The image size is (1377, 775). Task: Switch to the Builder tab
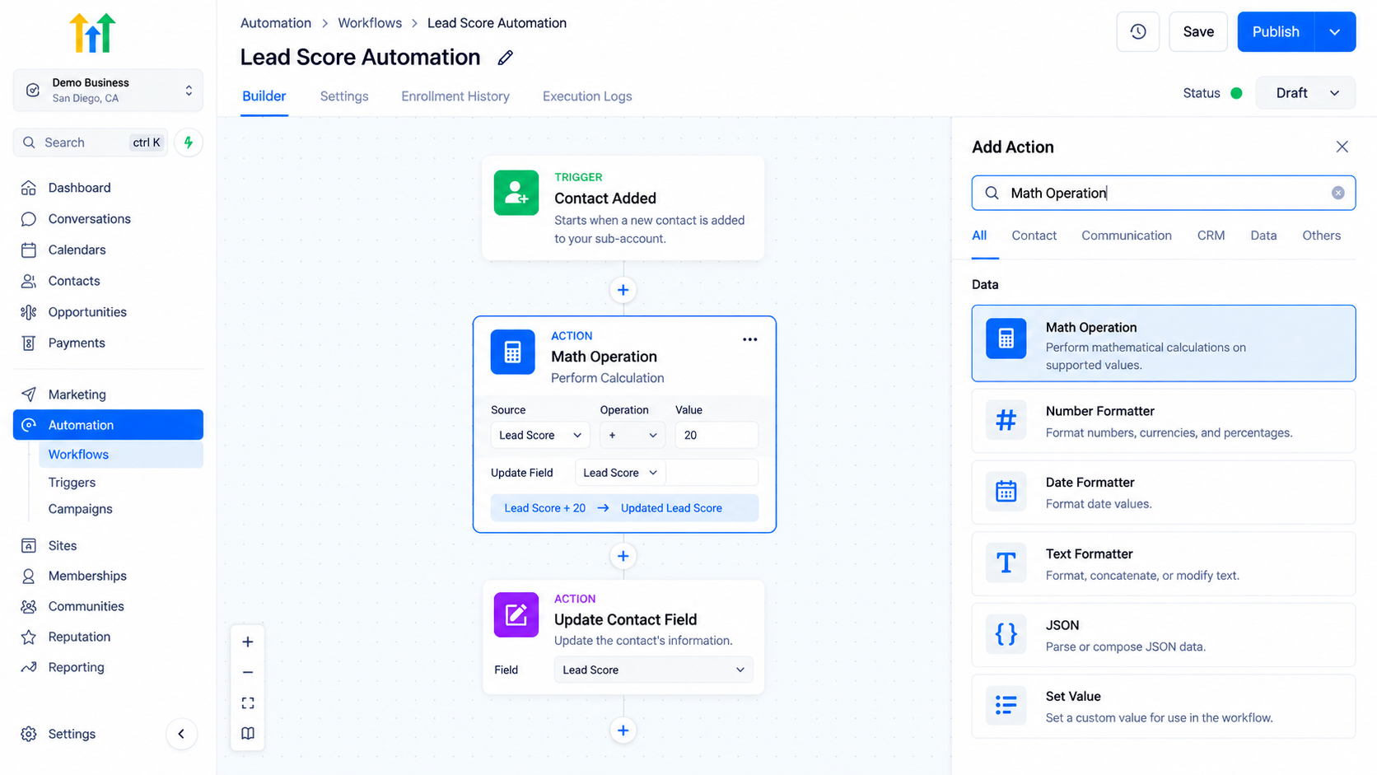point(264,96)
